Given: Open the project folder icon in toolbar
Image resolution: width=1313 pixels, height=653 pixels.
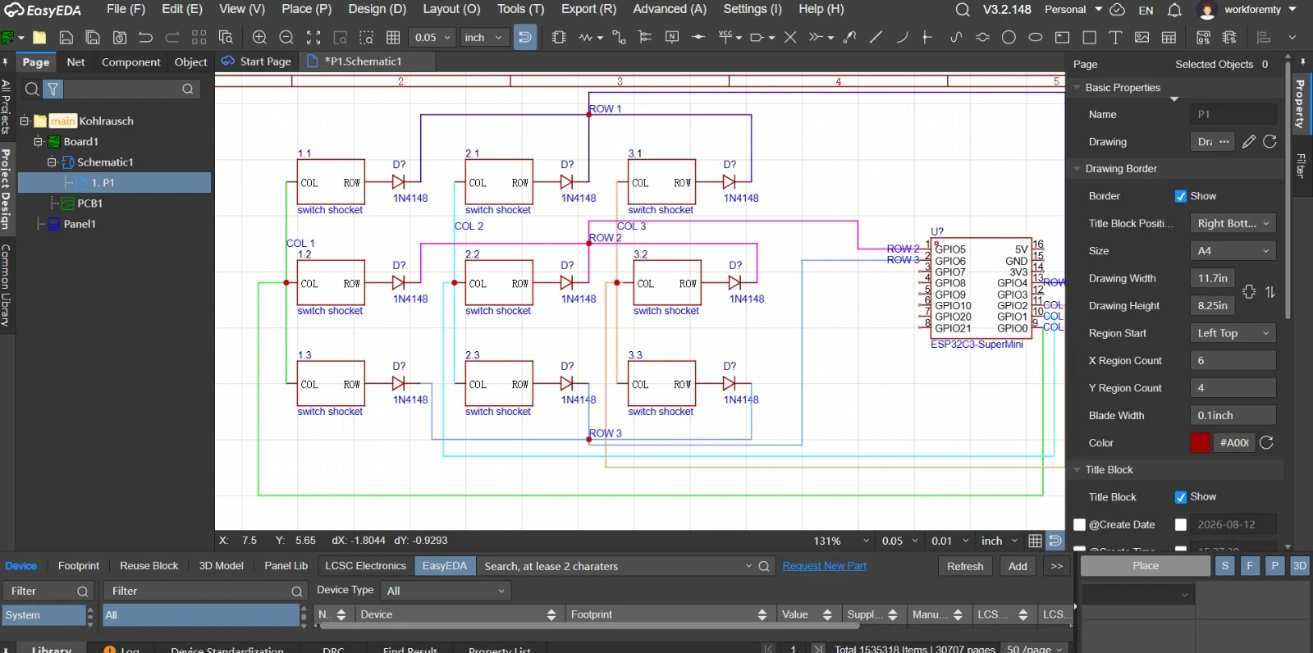Looking at the screenshot, I should (39, 38).
